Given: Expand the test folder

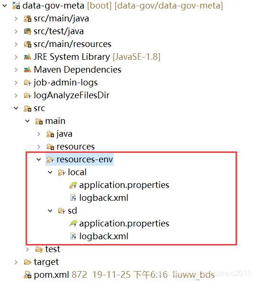Looking at the screenshot, I should 27,249.
